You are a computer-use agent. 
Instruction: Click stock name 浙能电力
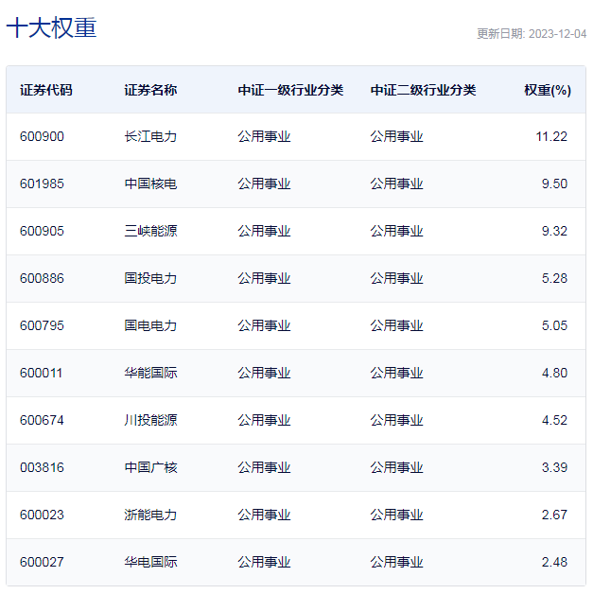(150, 515)
